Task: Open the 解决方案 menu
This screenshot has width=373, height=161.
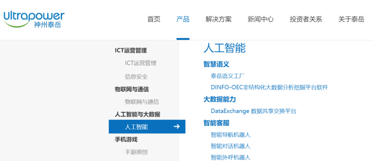Action: 219,19
